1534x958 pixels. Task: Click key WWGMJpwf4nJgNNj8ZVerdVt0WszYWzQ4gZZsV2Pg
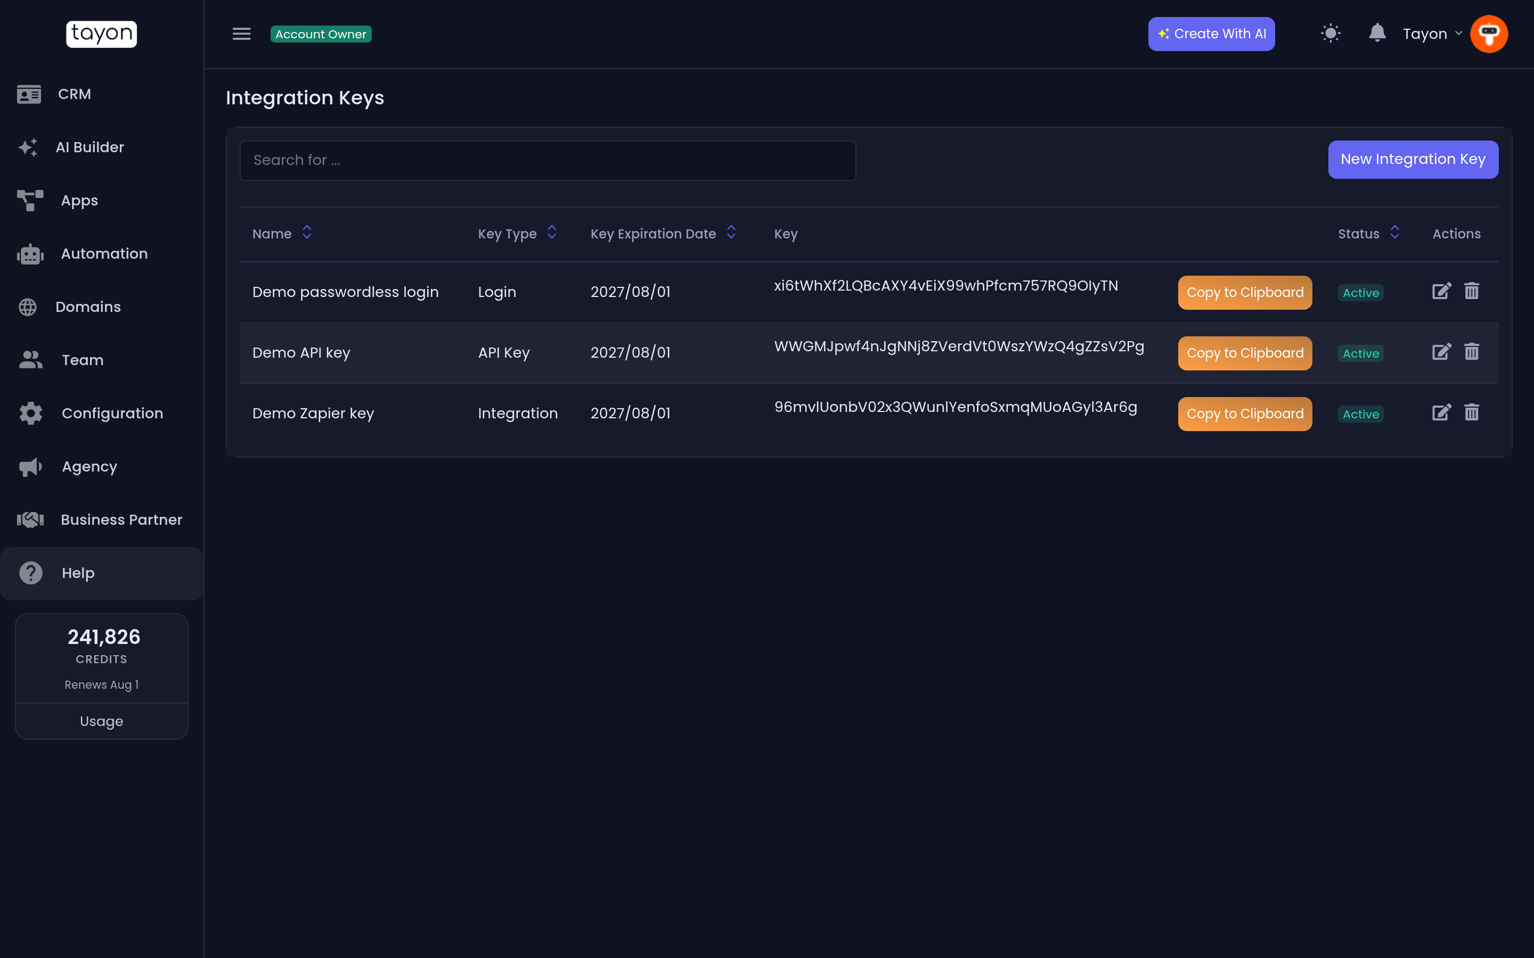(x=959, y=346)
